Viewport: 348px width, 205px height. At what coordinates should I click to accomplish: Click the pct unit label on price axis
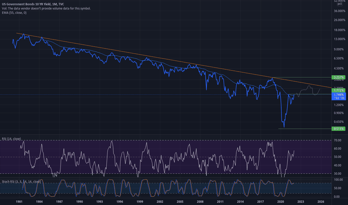click(339, 4)
